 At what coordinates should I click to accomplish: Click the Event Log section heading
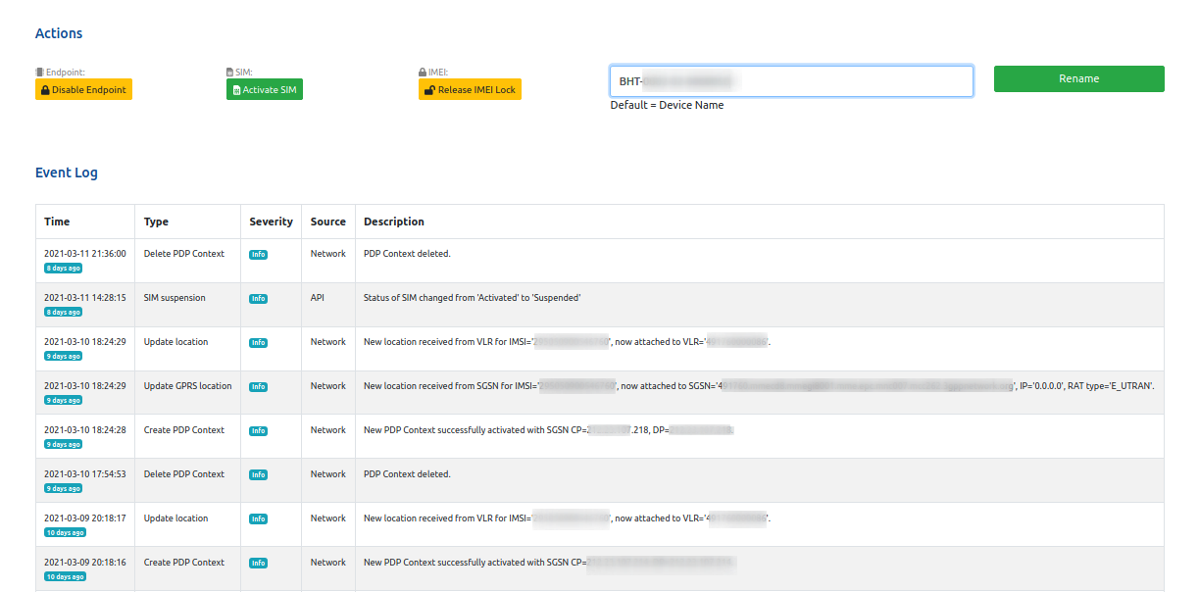[x=67, y=173]
